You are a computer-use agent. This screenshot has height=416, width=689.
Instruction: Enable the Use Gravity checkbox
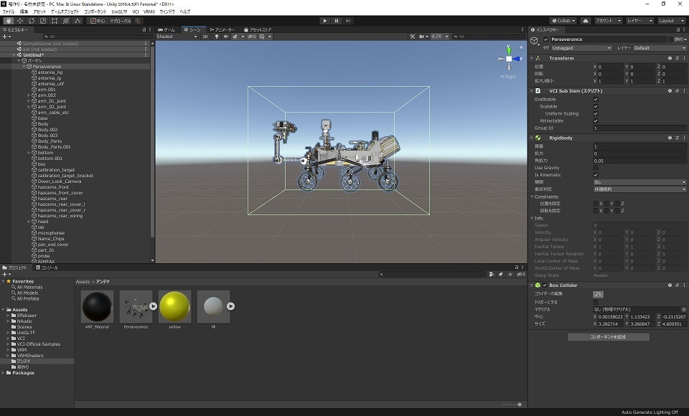tap(596, 168)
